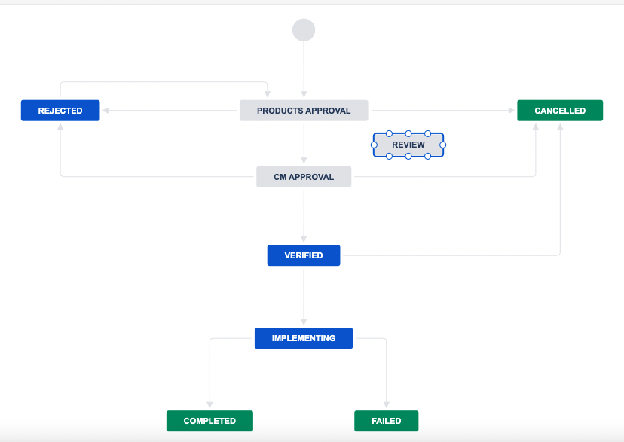Viewport: 624px width, 442px height.
Task: Click the REJECTED status node
Action: point(60,110)
